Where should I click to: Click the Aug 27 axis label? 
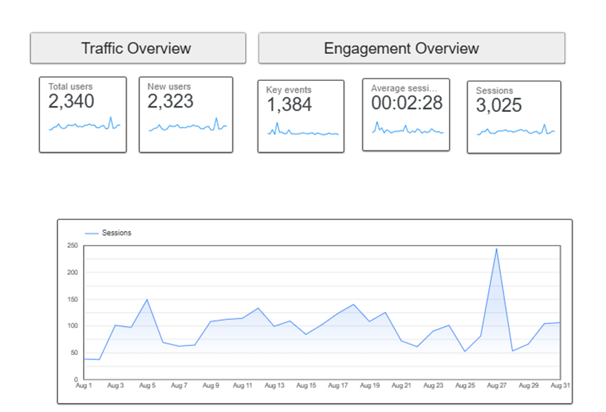pos(496,385)
